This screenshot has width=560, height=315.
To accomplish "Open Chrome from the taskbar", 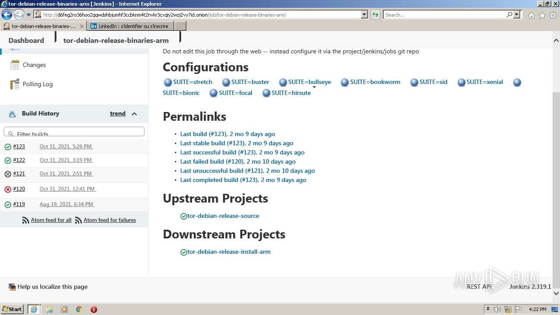I will click(79, 309).
